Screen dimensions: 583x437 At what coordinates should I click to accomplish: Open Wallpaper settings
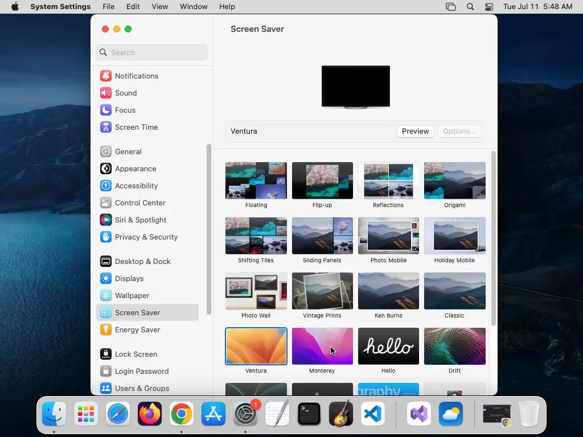click(147, 296)
